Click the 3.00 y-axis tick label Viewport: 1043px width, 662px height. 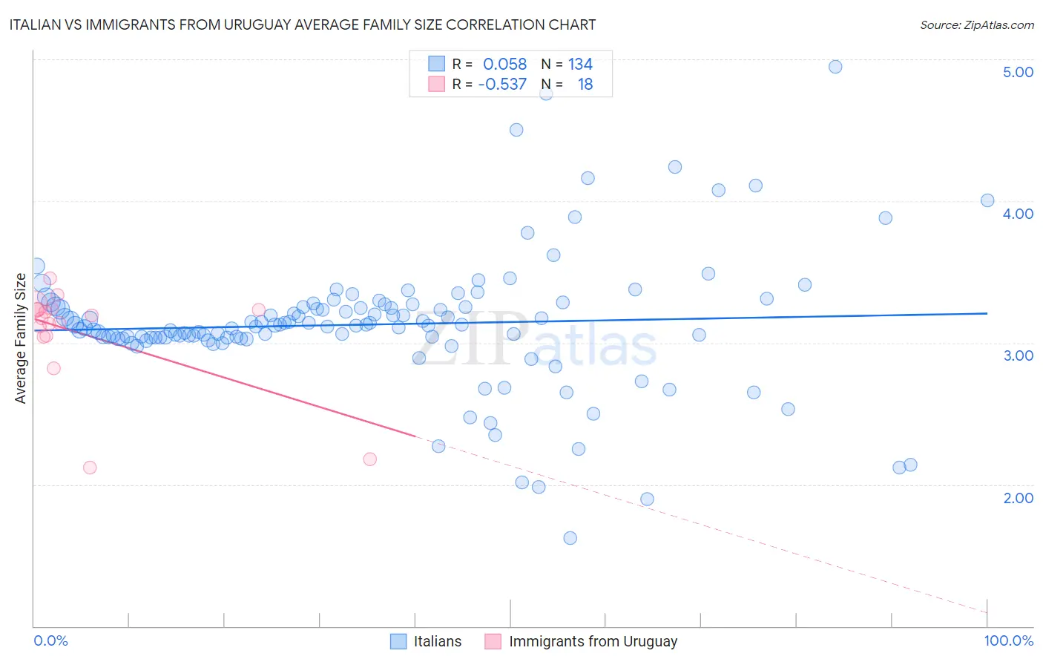click(x=1018, y=355)
